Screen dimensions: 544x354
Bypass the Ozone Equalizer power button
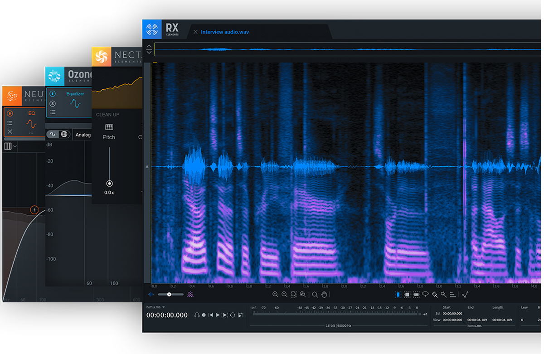[x=53, y=94]
